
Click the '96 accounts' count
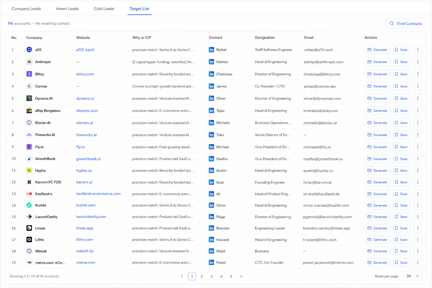click(19, 23)
